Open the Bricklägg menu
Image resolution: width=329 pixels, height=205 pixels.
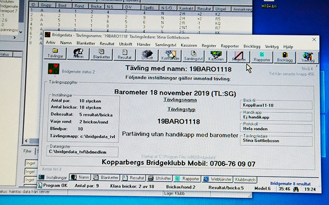[x=252, y=46]
